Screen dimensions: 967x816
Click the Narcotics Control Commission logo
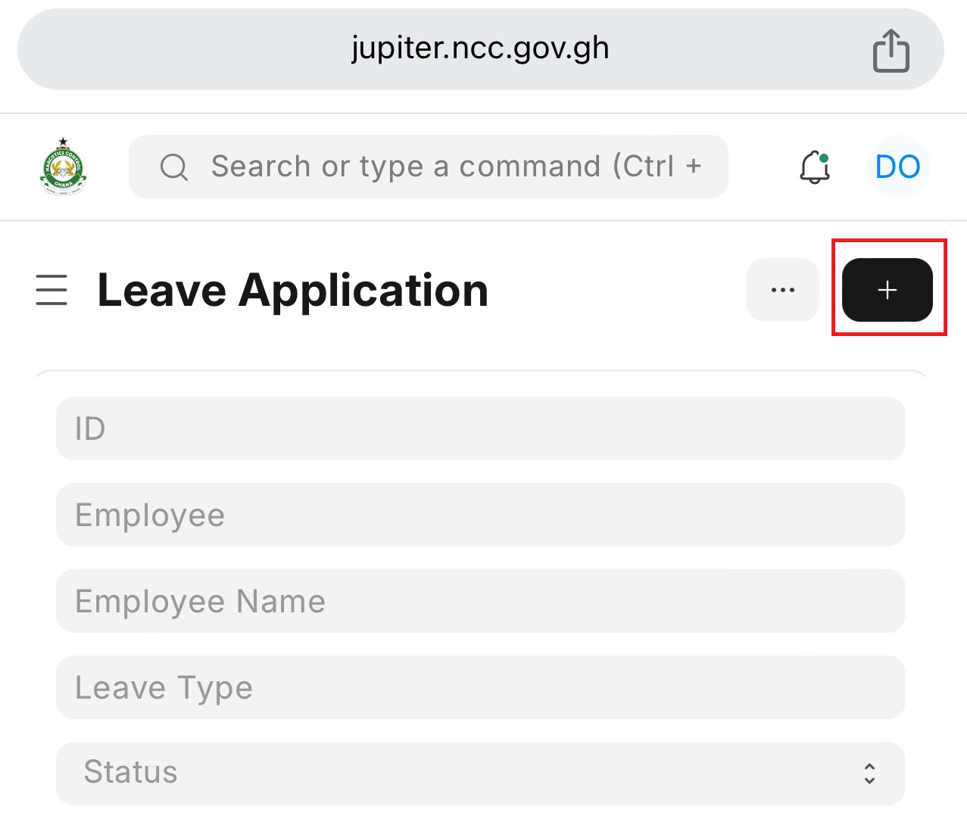click(63, 167)
